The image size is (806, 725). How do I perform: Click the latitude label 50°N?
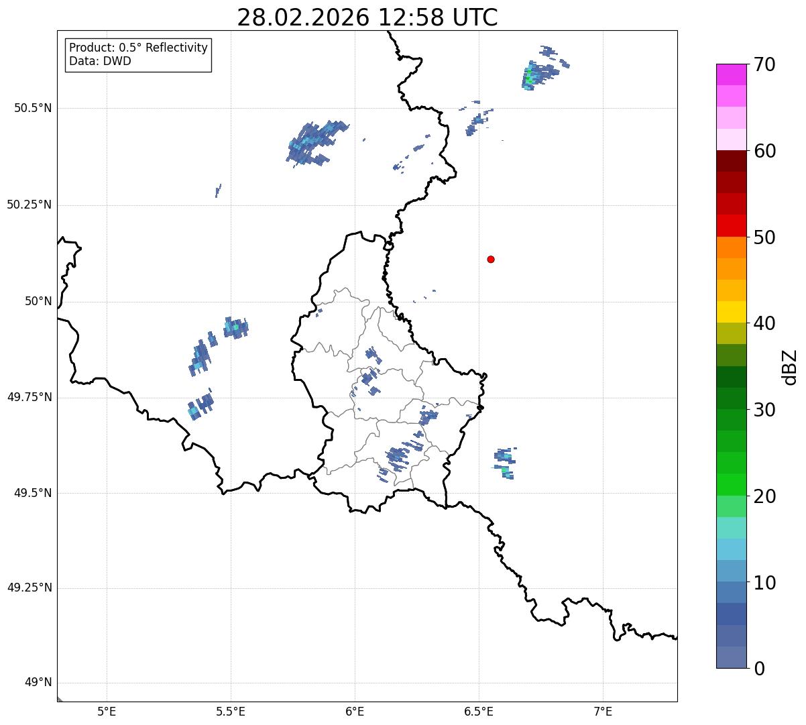coord(38,301)
